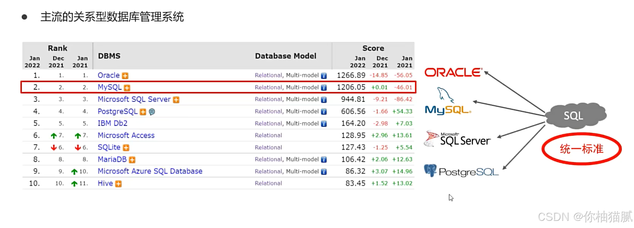
Task: Click the orange plus icon next to PostgreSQL
Action: point(143,112)
